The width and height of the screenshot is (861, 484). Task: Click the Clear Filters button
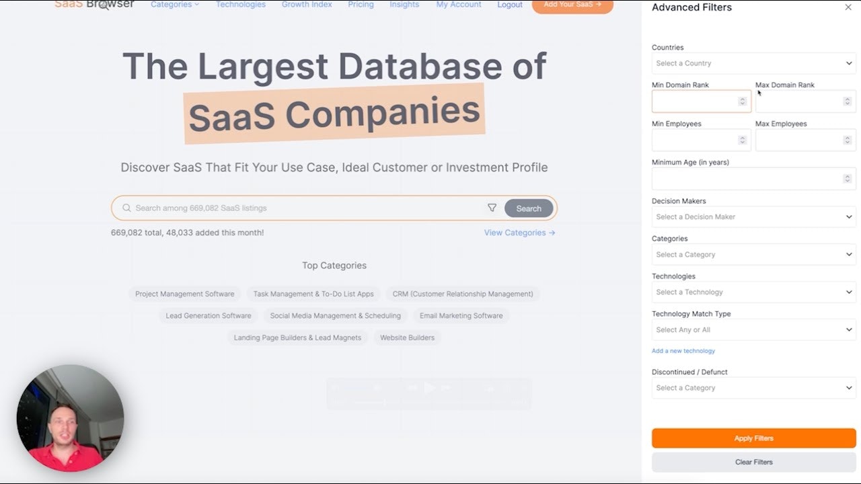tap(753, 462)
